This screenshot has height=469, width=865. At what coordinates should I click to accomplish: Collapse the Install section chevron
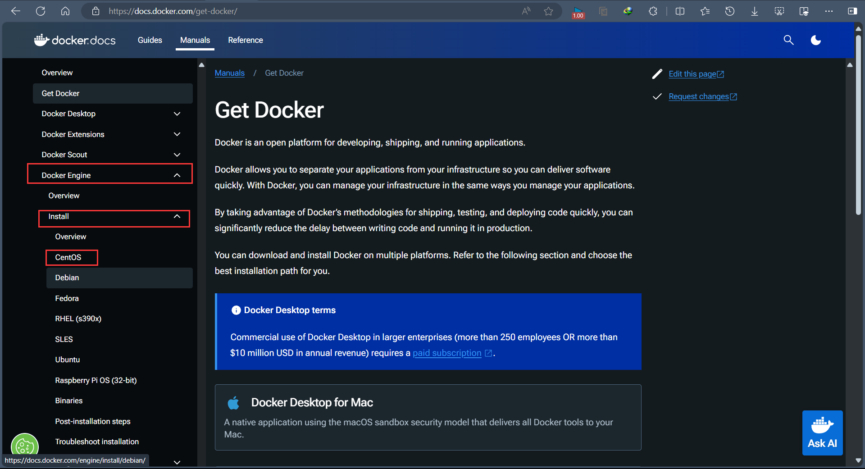177,216
